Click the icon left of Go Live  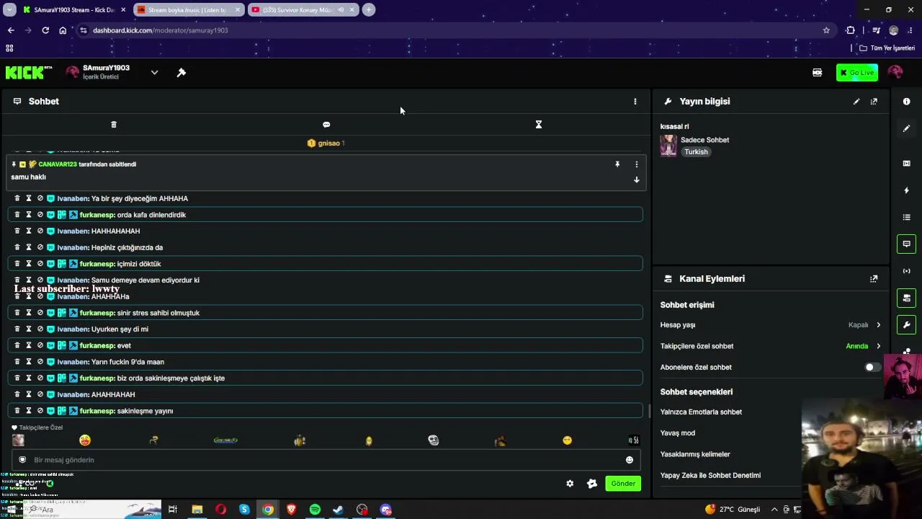817,72
